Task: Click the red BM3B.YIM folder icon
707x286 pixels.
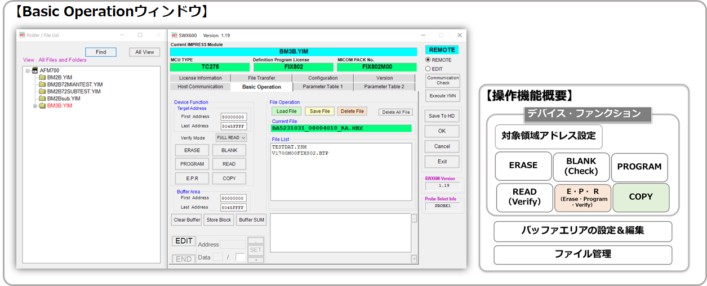Action: click(x=42, y=106)
